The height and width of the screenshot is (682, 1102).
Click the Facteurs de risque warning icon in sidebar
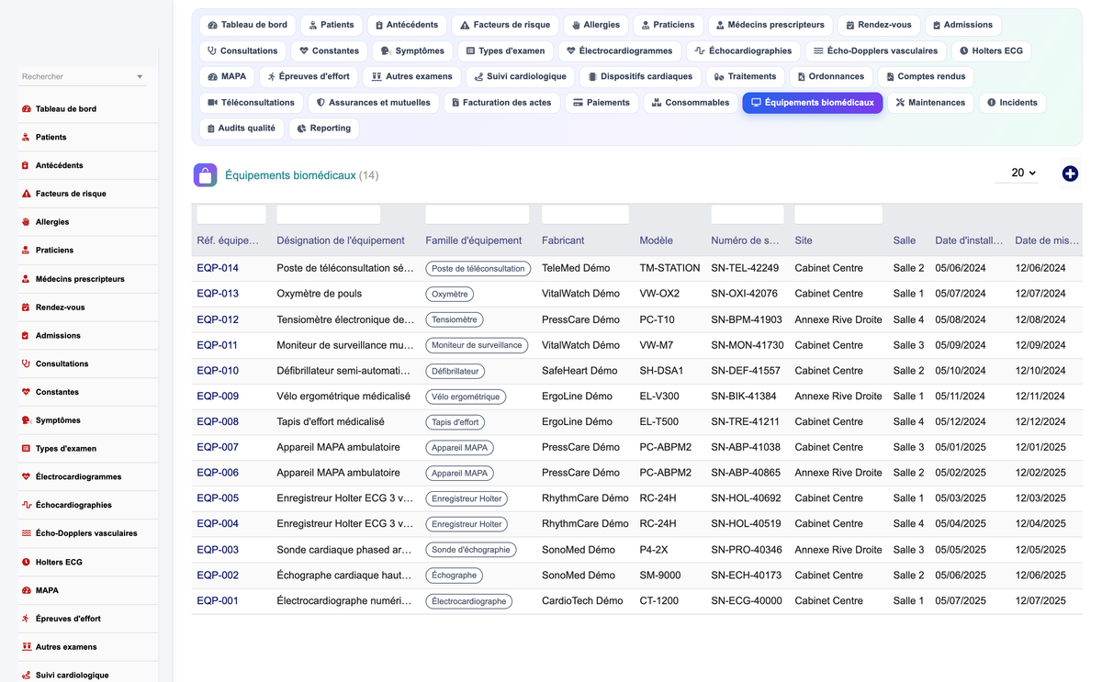click(x=26, y=195)
